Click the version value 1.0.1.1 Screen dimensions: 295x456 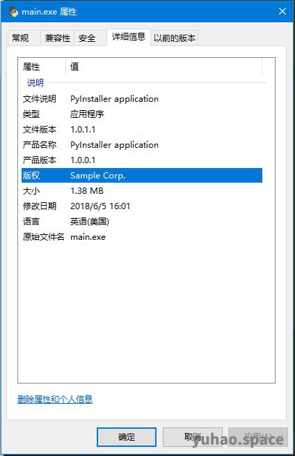(83, 130)
